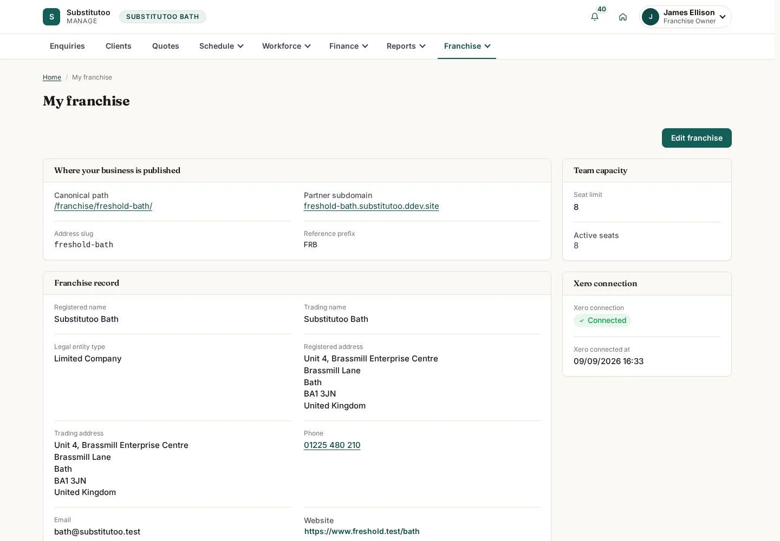Open the /franchise/freshold-bath/ canonical path link

click(103, 206)
